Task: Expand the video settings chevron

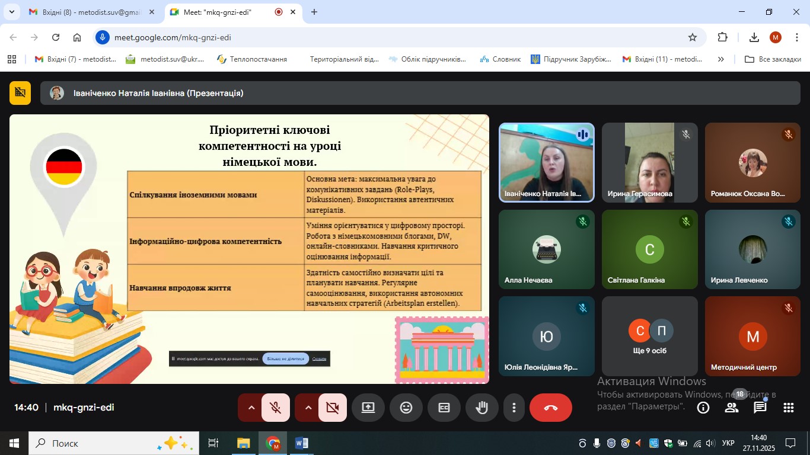Action: tap(308, 408)
